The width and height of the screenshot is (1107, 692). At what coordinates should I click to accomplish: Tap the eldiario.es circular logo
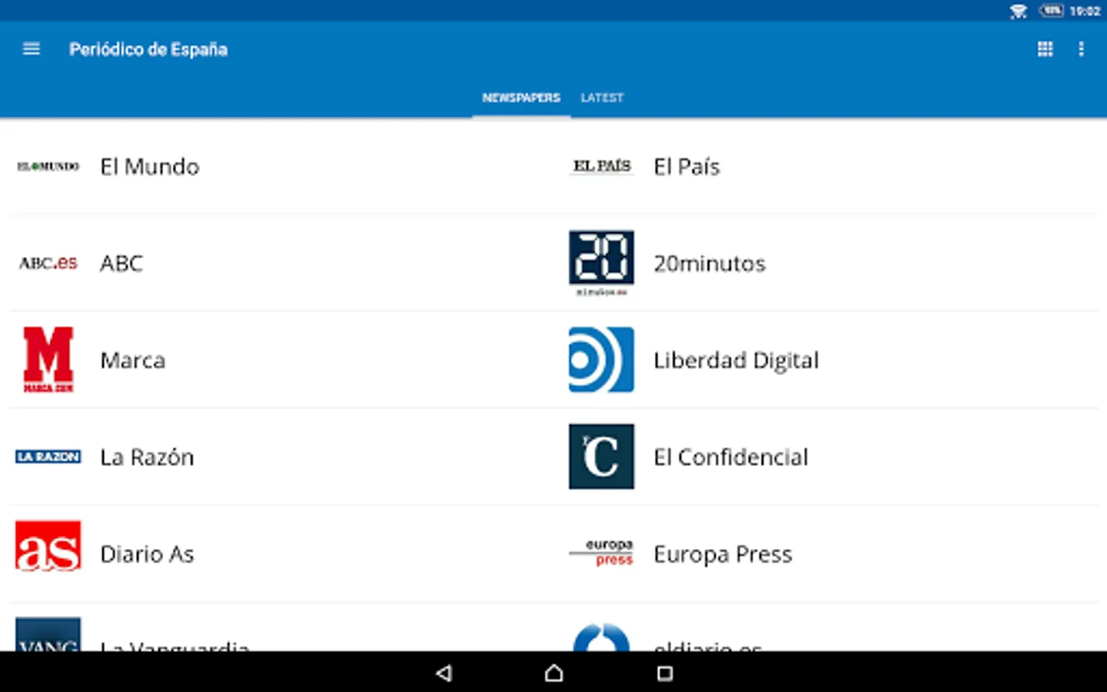coord(602,637)
